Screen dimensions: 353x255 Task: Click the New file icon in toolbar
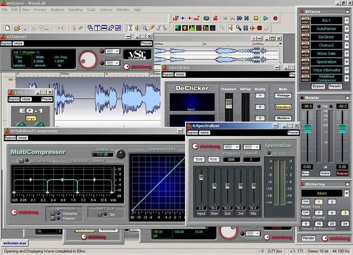8,28
